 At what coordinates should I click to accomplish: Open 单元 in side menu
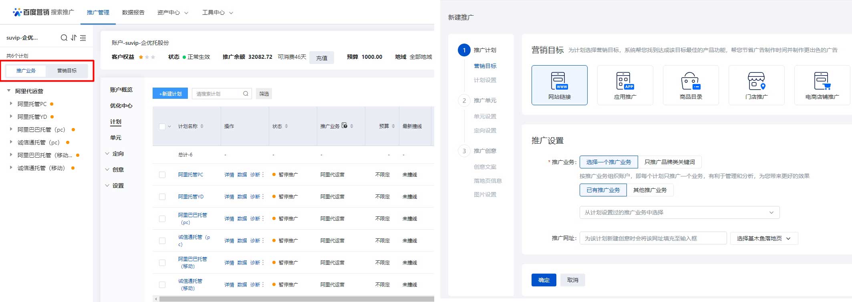pyautogui.click(x=116, y=138)
